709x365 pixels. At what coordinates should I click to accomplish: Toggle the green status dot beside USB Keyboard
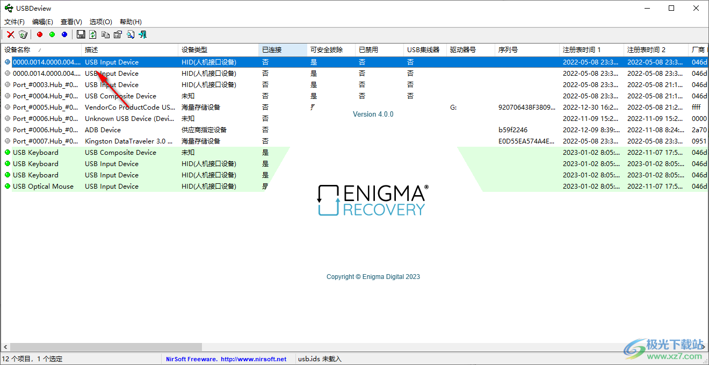(x=7, y=152)
